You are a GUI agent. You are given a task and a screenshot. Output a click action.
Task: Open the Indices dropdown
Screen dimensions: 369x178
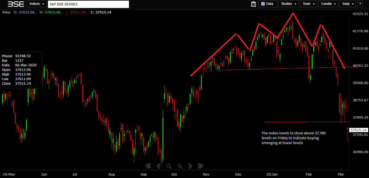click(37, 4)
